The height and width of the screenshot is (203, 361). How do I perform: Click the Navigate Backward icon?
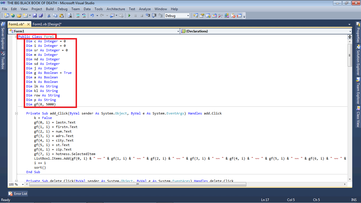[x=112, y=16]
